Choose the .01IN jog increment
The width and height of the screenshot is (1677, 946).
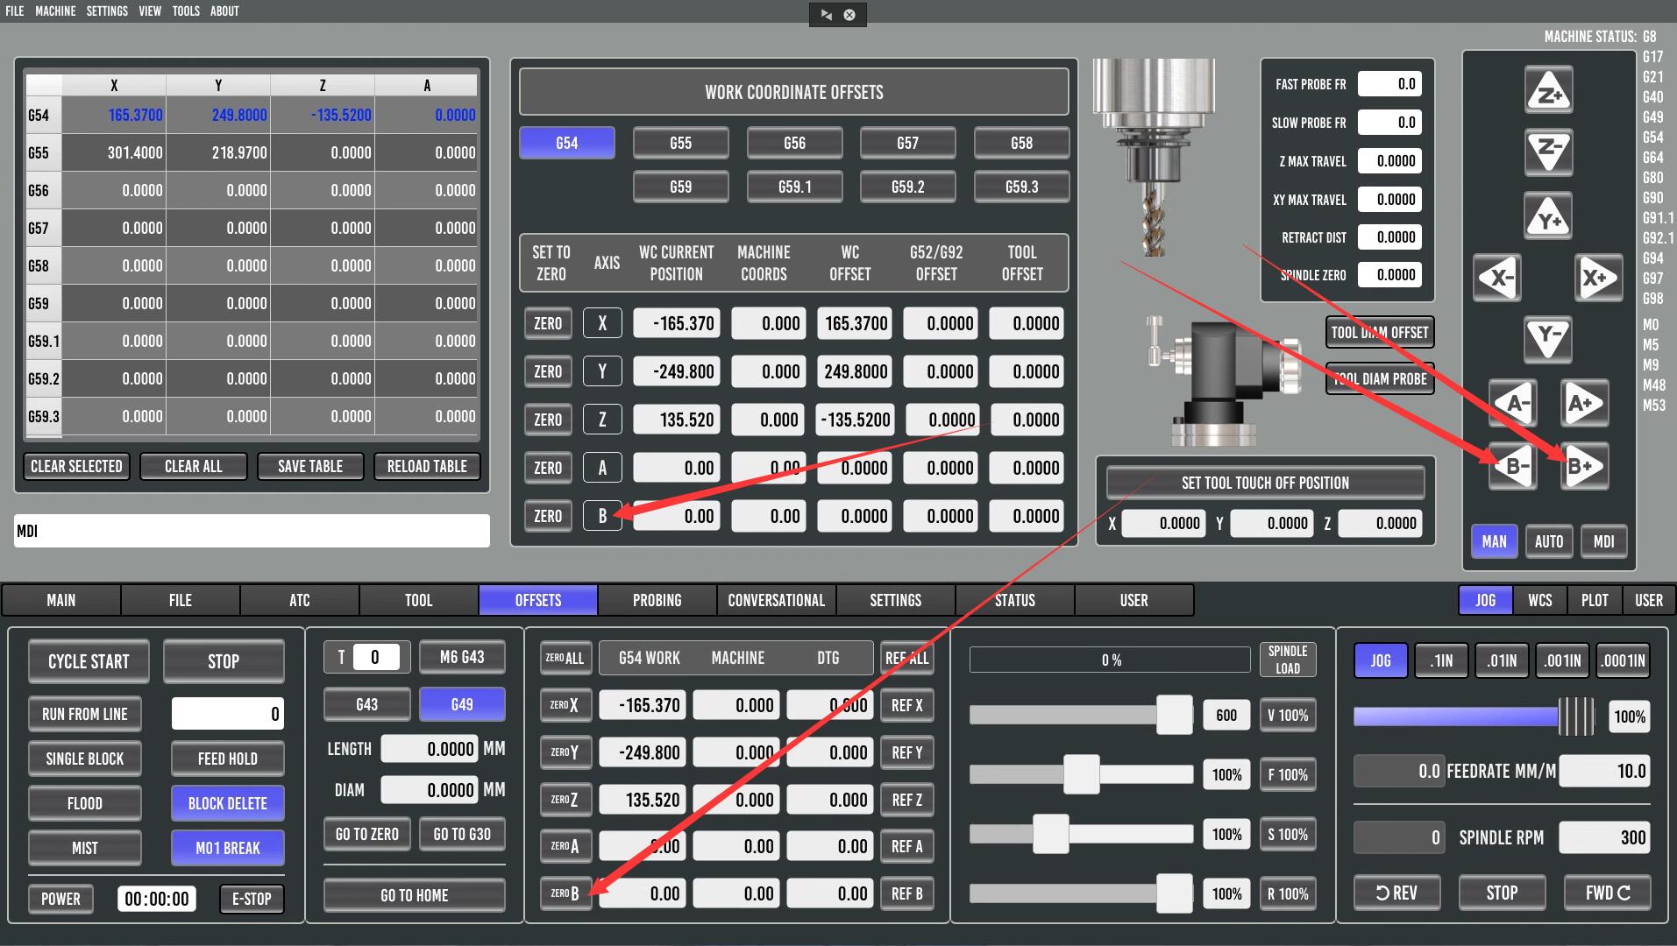(1502, 660)
